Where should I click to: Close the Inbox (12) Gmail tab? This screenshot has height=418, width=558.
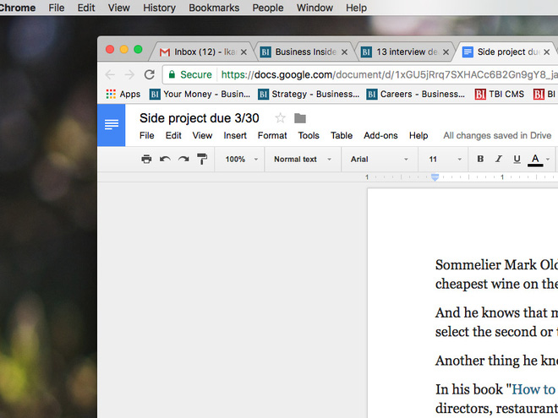tap(243, 52)
